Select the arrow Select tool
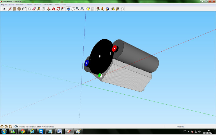This screenshot has height=135, width=216. click(x=4, y=9)
